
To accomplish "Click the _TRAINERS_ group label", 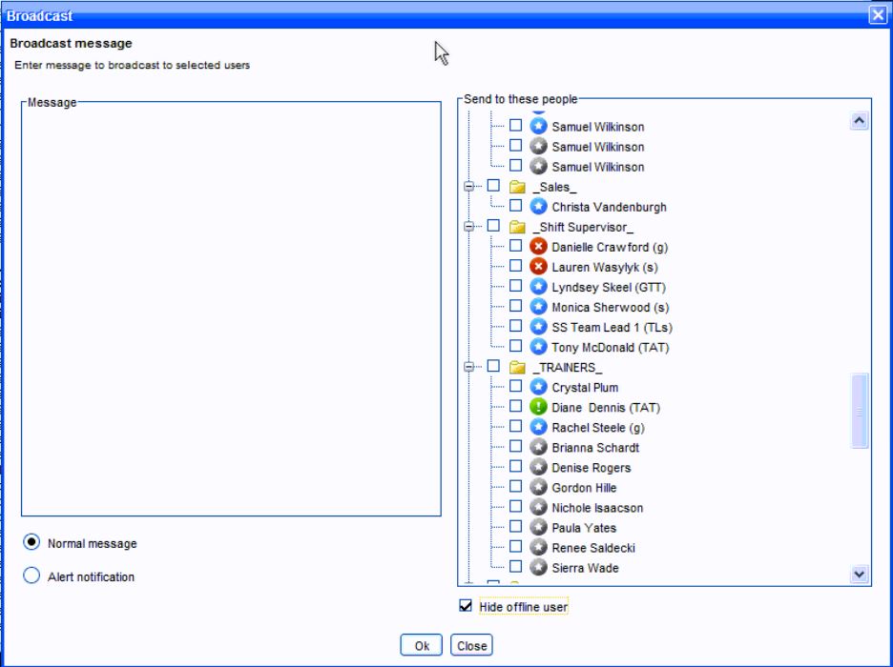I will pos(567,368).
